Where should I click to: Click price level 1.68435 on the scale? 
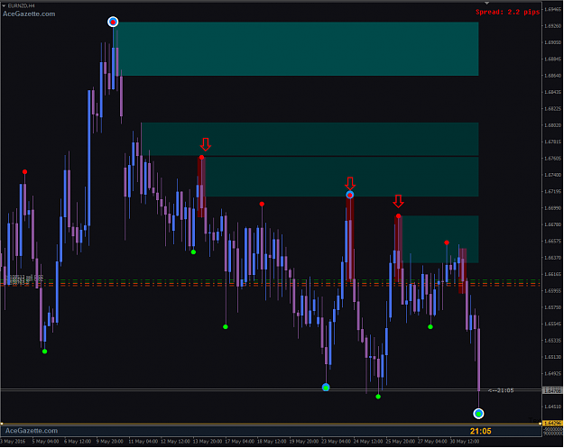click(x=553, y=92)
